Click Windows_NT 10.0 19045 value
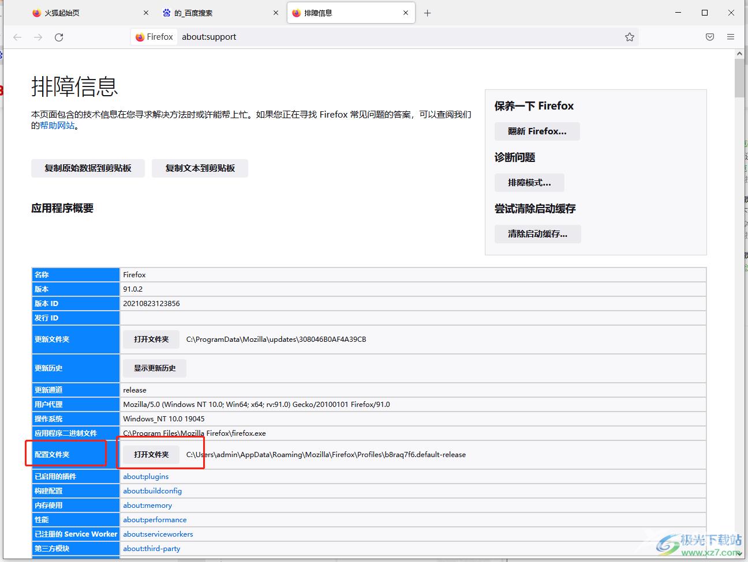The image size is (748, 562). [x=164, y=419]
